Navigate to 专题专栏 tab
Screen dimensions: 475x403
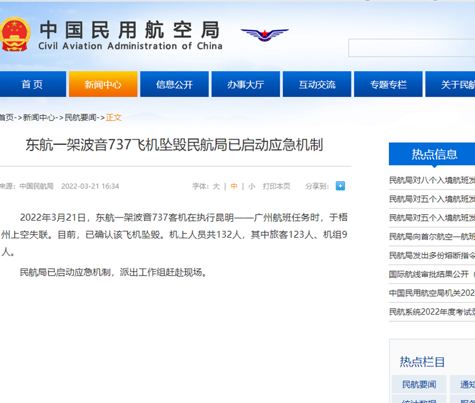click(x=388, y=85)
